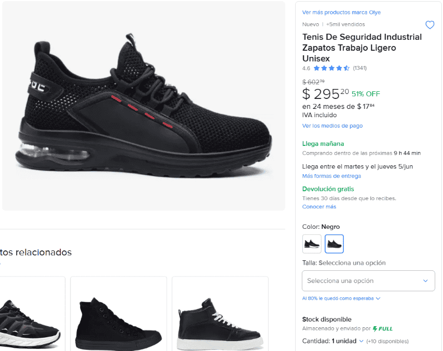Add product to favorites with heart icon
Viewport: 443px width, 351px height.
coord(430,25)
